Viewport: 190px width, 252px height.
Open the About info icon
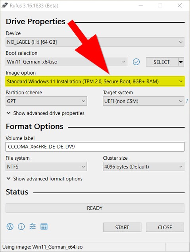21,227
